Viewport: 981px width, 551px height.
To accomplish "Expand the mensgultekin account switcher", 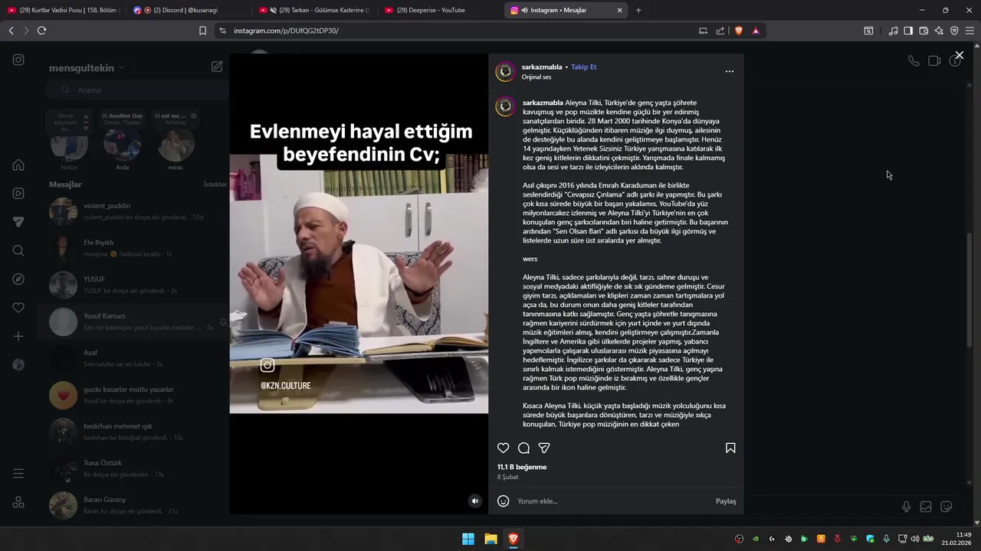I will (87, 67).
